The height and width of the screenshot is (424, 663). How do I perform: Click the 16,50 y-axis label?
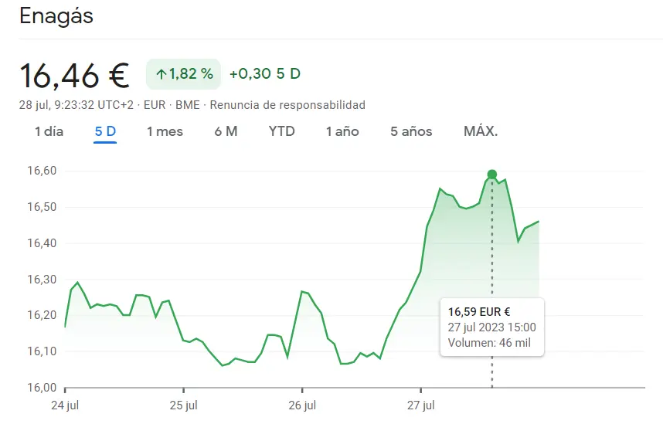coord(42,207)
